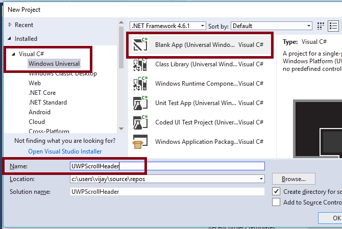Switch to medium icons list view
This screenshot has width=342, height=229.
pyautogui.click(x=333, y=26)
